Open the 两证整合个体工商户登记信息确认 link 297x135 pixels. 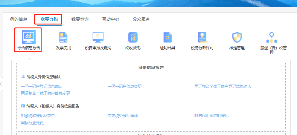coord(223,86)
